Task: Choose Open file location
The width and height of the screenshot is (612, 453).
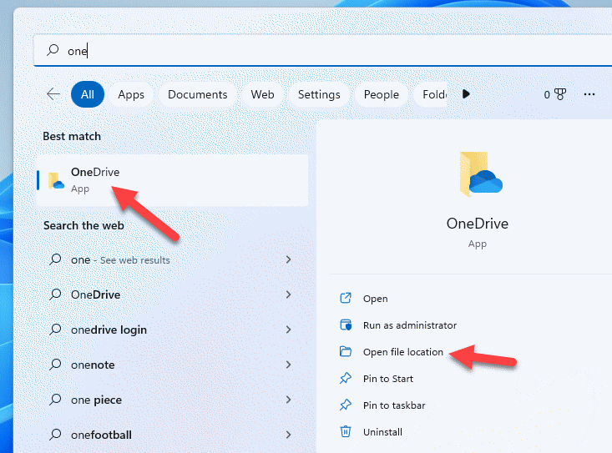Action: (x=403, y=352)
